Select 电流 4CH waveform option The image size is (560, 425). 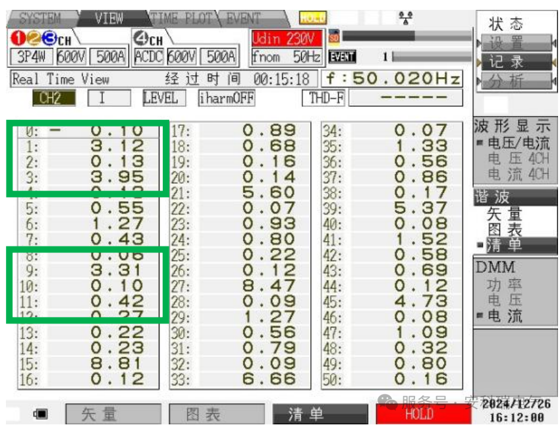pyautogui.click(x=518, y=175)
